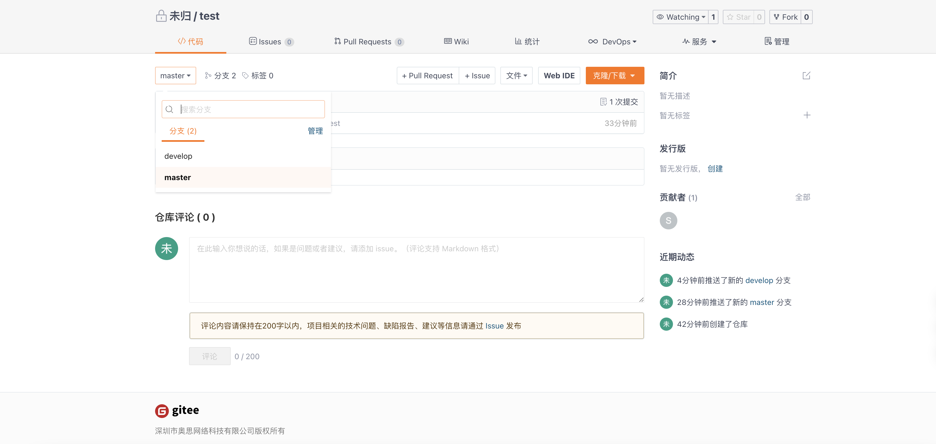The height and width of the screenshot is (444, 936).
Task: Click the repository name test
Action: [x=209, y=16]
